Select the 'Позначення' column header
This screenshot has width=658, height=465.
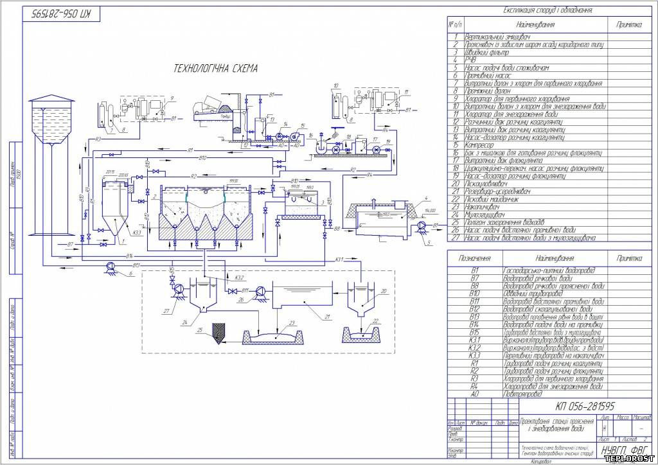coord(475,258)
